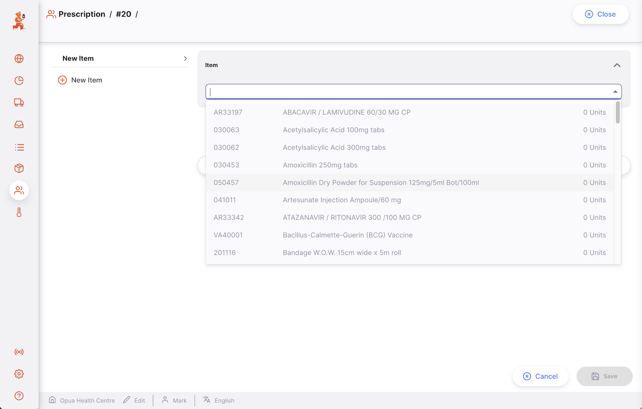Expand New Item row chevron
This screenshot has height=409, width=642.
[186, 59]
